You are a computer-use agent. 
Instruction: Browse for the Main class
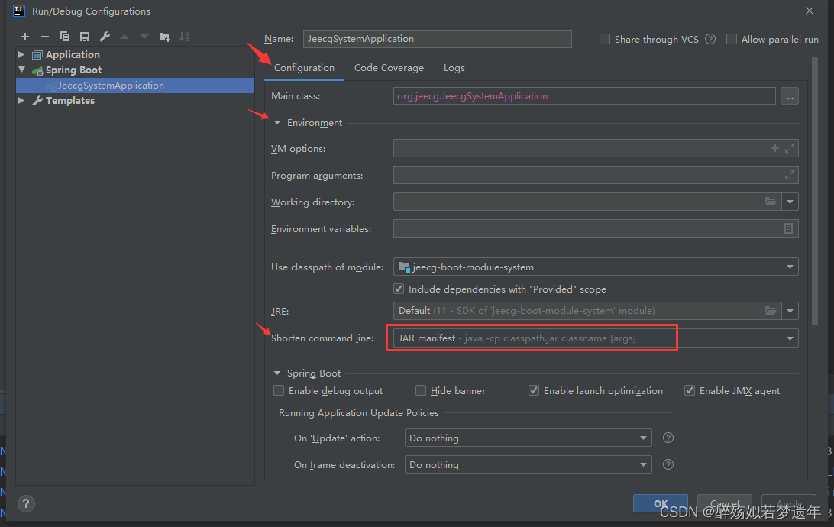pyautogui.click(x=789, y=95)
